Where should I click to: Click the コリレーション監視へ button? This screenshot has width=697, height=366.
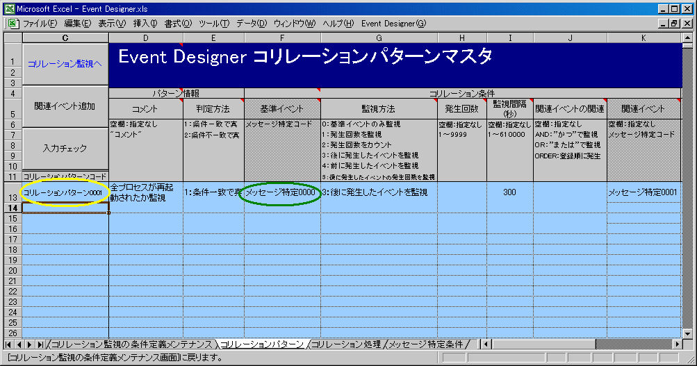click(65, 64)
